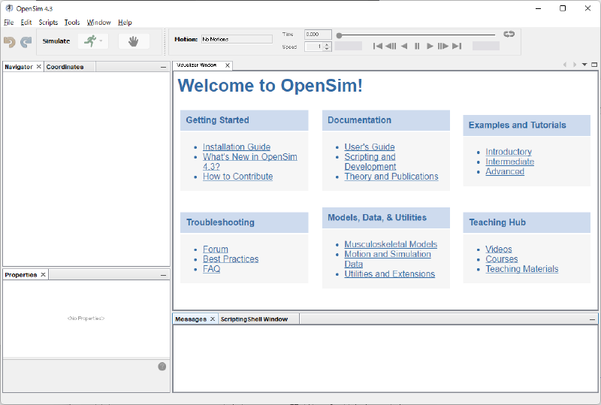Switch to the Coordinates tab
This screenshot has height=405, width=601.
click(65, 67)
